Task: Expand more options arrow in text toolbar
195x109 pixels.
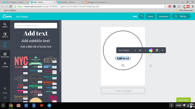Action: pos(162,50)
